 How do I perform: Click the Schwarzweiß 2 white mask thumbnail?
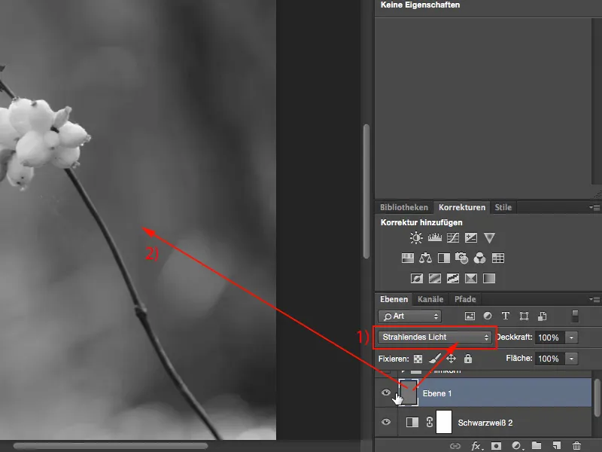(x=444, y=422)
